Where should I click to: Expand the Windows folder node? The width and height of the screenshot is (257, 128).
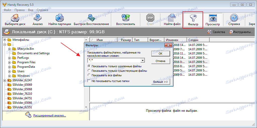(x=9, y=76)
